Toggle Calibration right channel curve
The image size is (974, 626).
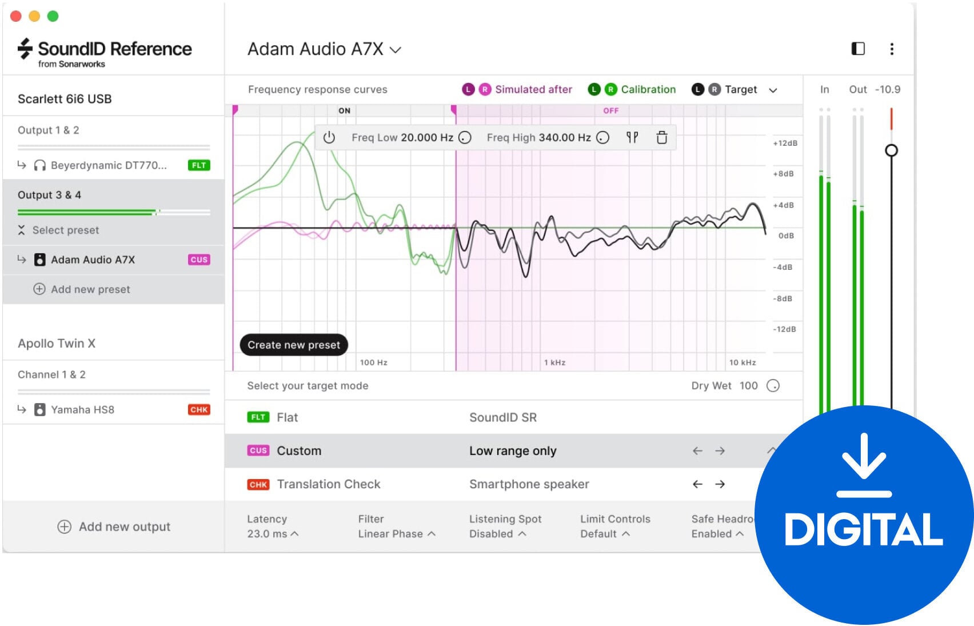[610, 90]
